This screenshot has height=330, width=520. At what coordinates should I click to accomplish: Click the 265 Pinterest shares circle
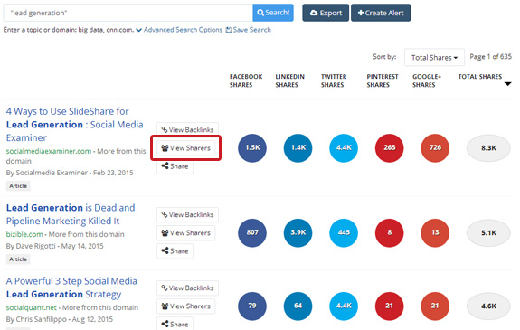tap(390, 148)
